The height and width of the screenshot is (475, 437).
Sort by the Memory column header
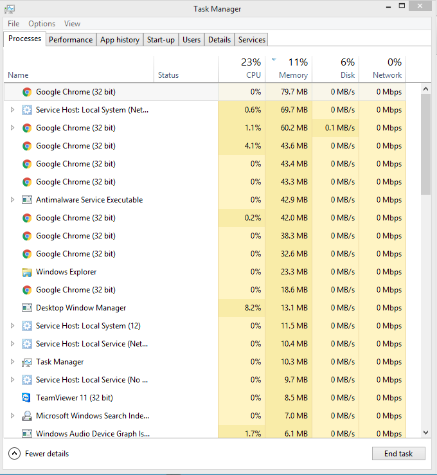tap(289, 69)
